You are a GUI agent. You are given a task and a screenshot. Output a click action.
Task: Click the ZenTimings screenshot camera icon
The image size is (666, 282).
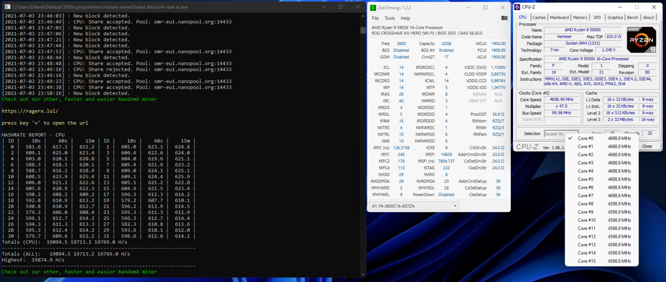(504, 18)
